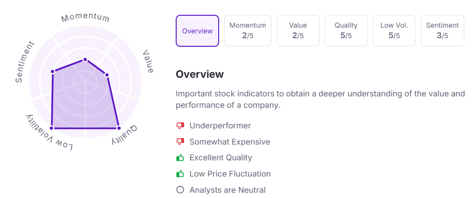Select the Overview tab
The height and width of the screenshot is (198, 476).
[197, 31]
